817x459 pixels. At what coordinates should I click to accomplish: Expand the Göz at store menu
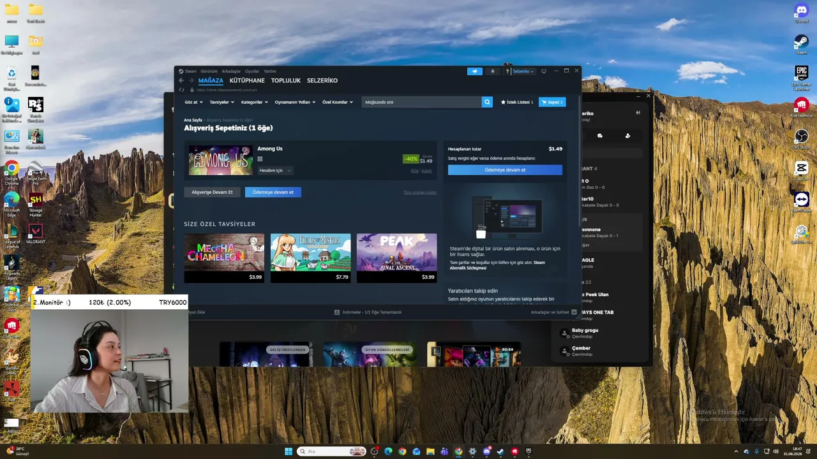click(x=193, y=102)
